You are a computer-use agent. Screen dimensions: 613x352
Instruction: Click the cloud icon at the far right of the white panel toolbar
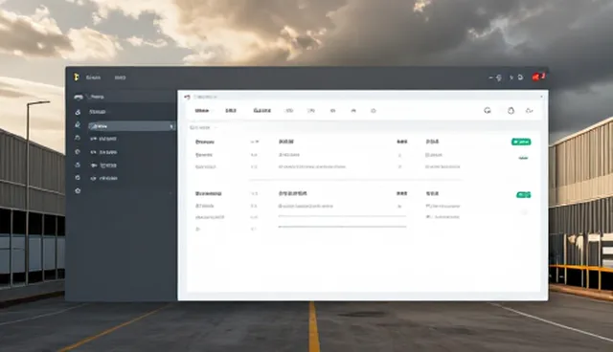point(530,111)
